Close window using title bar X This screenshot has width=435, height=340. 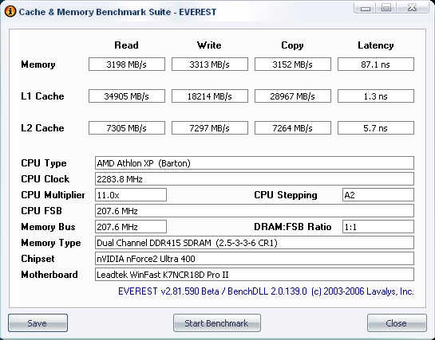[413, 7]
